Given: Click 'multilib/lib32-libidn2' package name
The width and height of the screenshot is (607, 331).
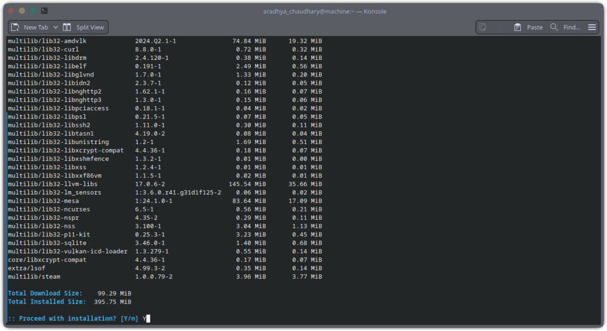Looking at the screenshot, I should pos(49,83).
